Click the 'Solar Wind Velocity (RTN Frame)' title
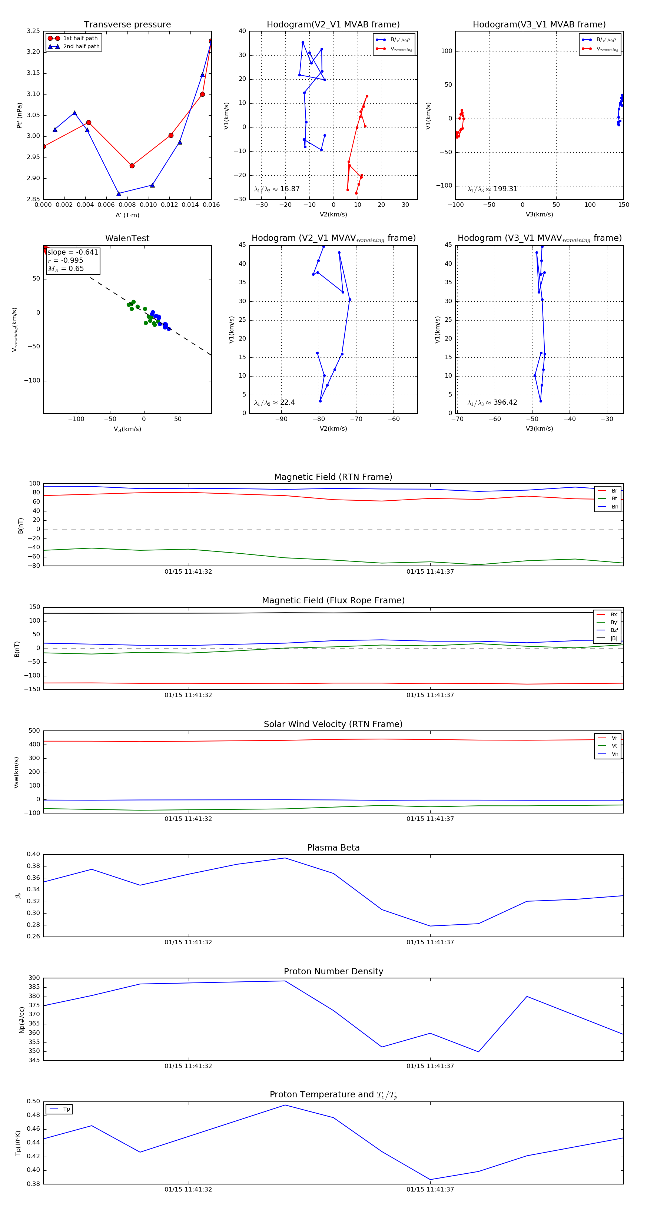Screen dimensions: 667x1223 click(x=333, y=724)
